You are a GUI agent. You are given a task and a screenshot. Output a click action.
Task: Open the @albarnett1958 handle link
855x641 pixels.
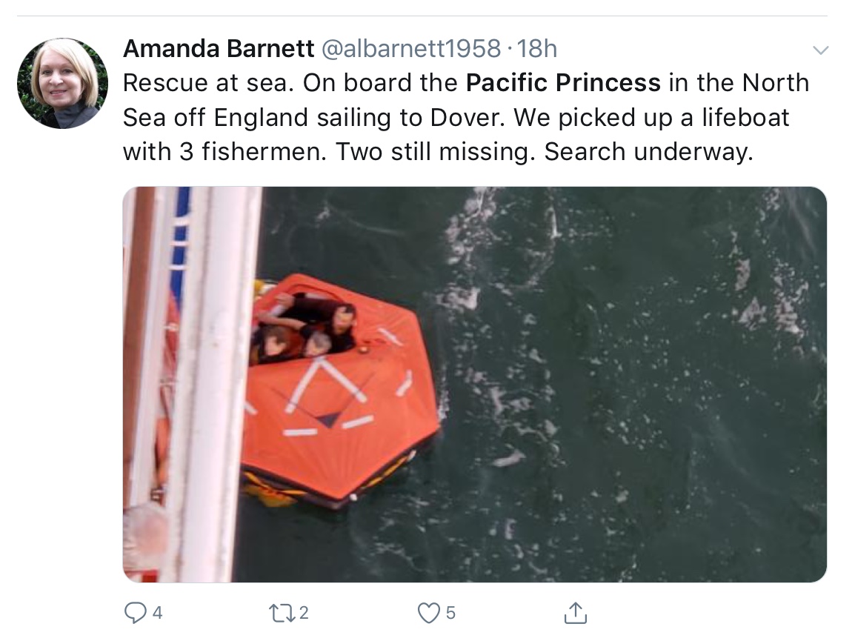coord(410,49)
